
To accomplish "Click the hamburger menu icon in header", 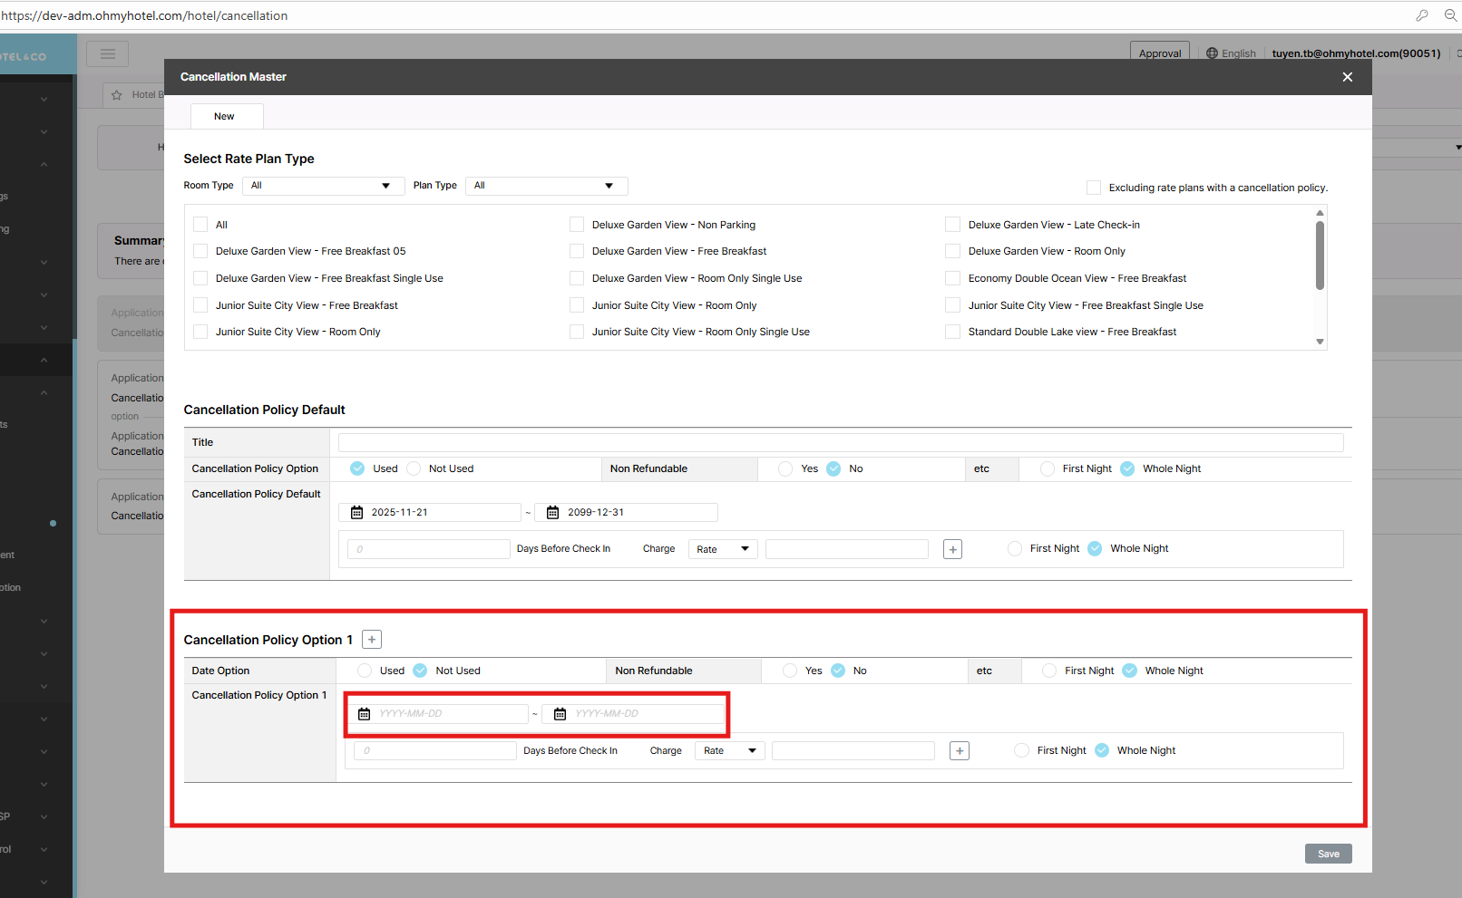I will tap(107, 53).
